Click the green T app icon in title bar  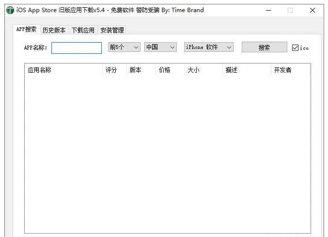(10, 10)
